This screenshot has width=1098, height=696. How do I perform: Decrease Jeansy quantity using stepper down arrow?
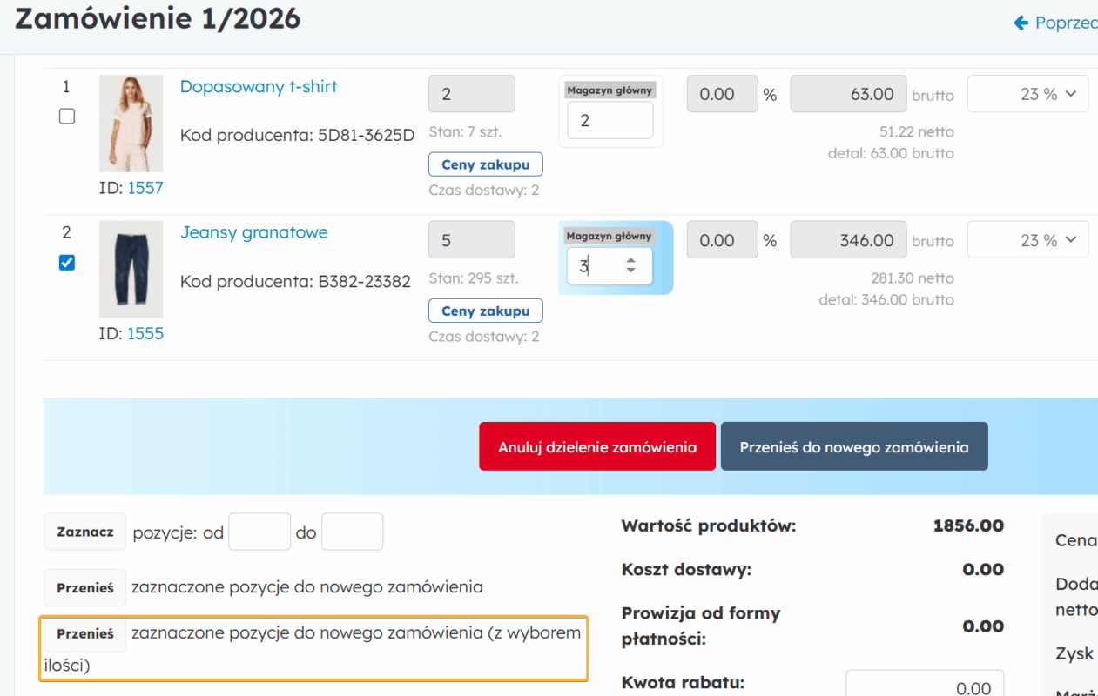[x=631, y=271]
